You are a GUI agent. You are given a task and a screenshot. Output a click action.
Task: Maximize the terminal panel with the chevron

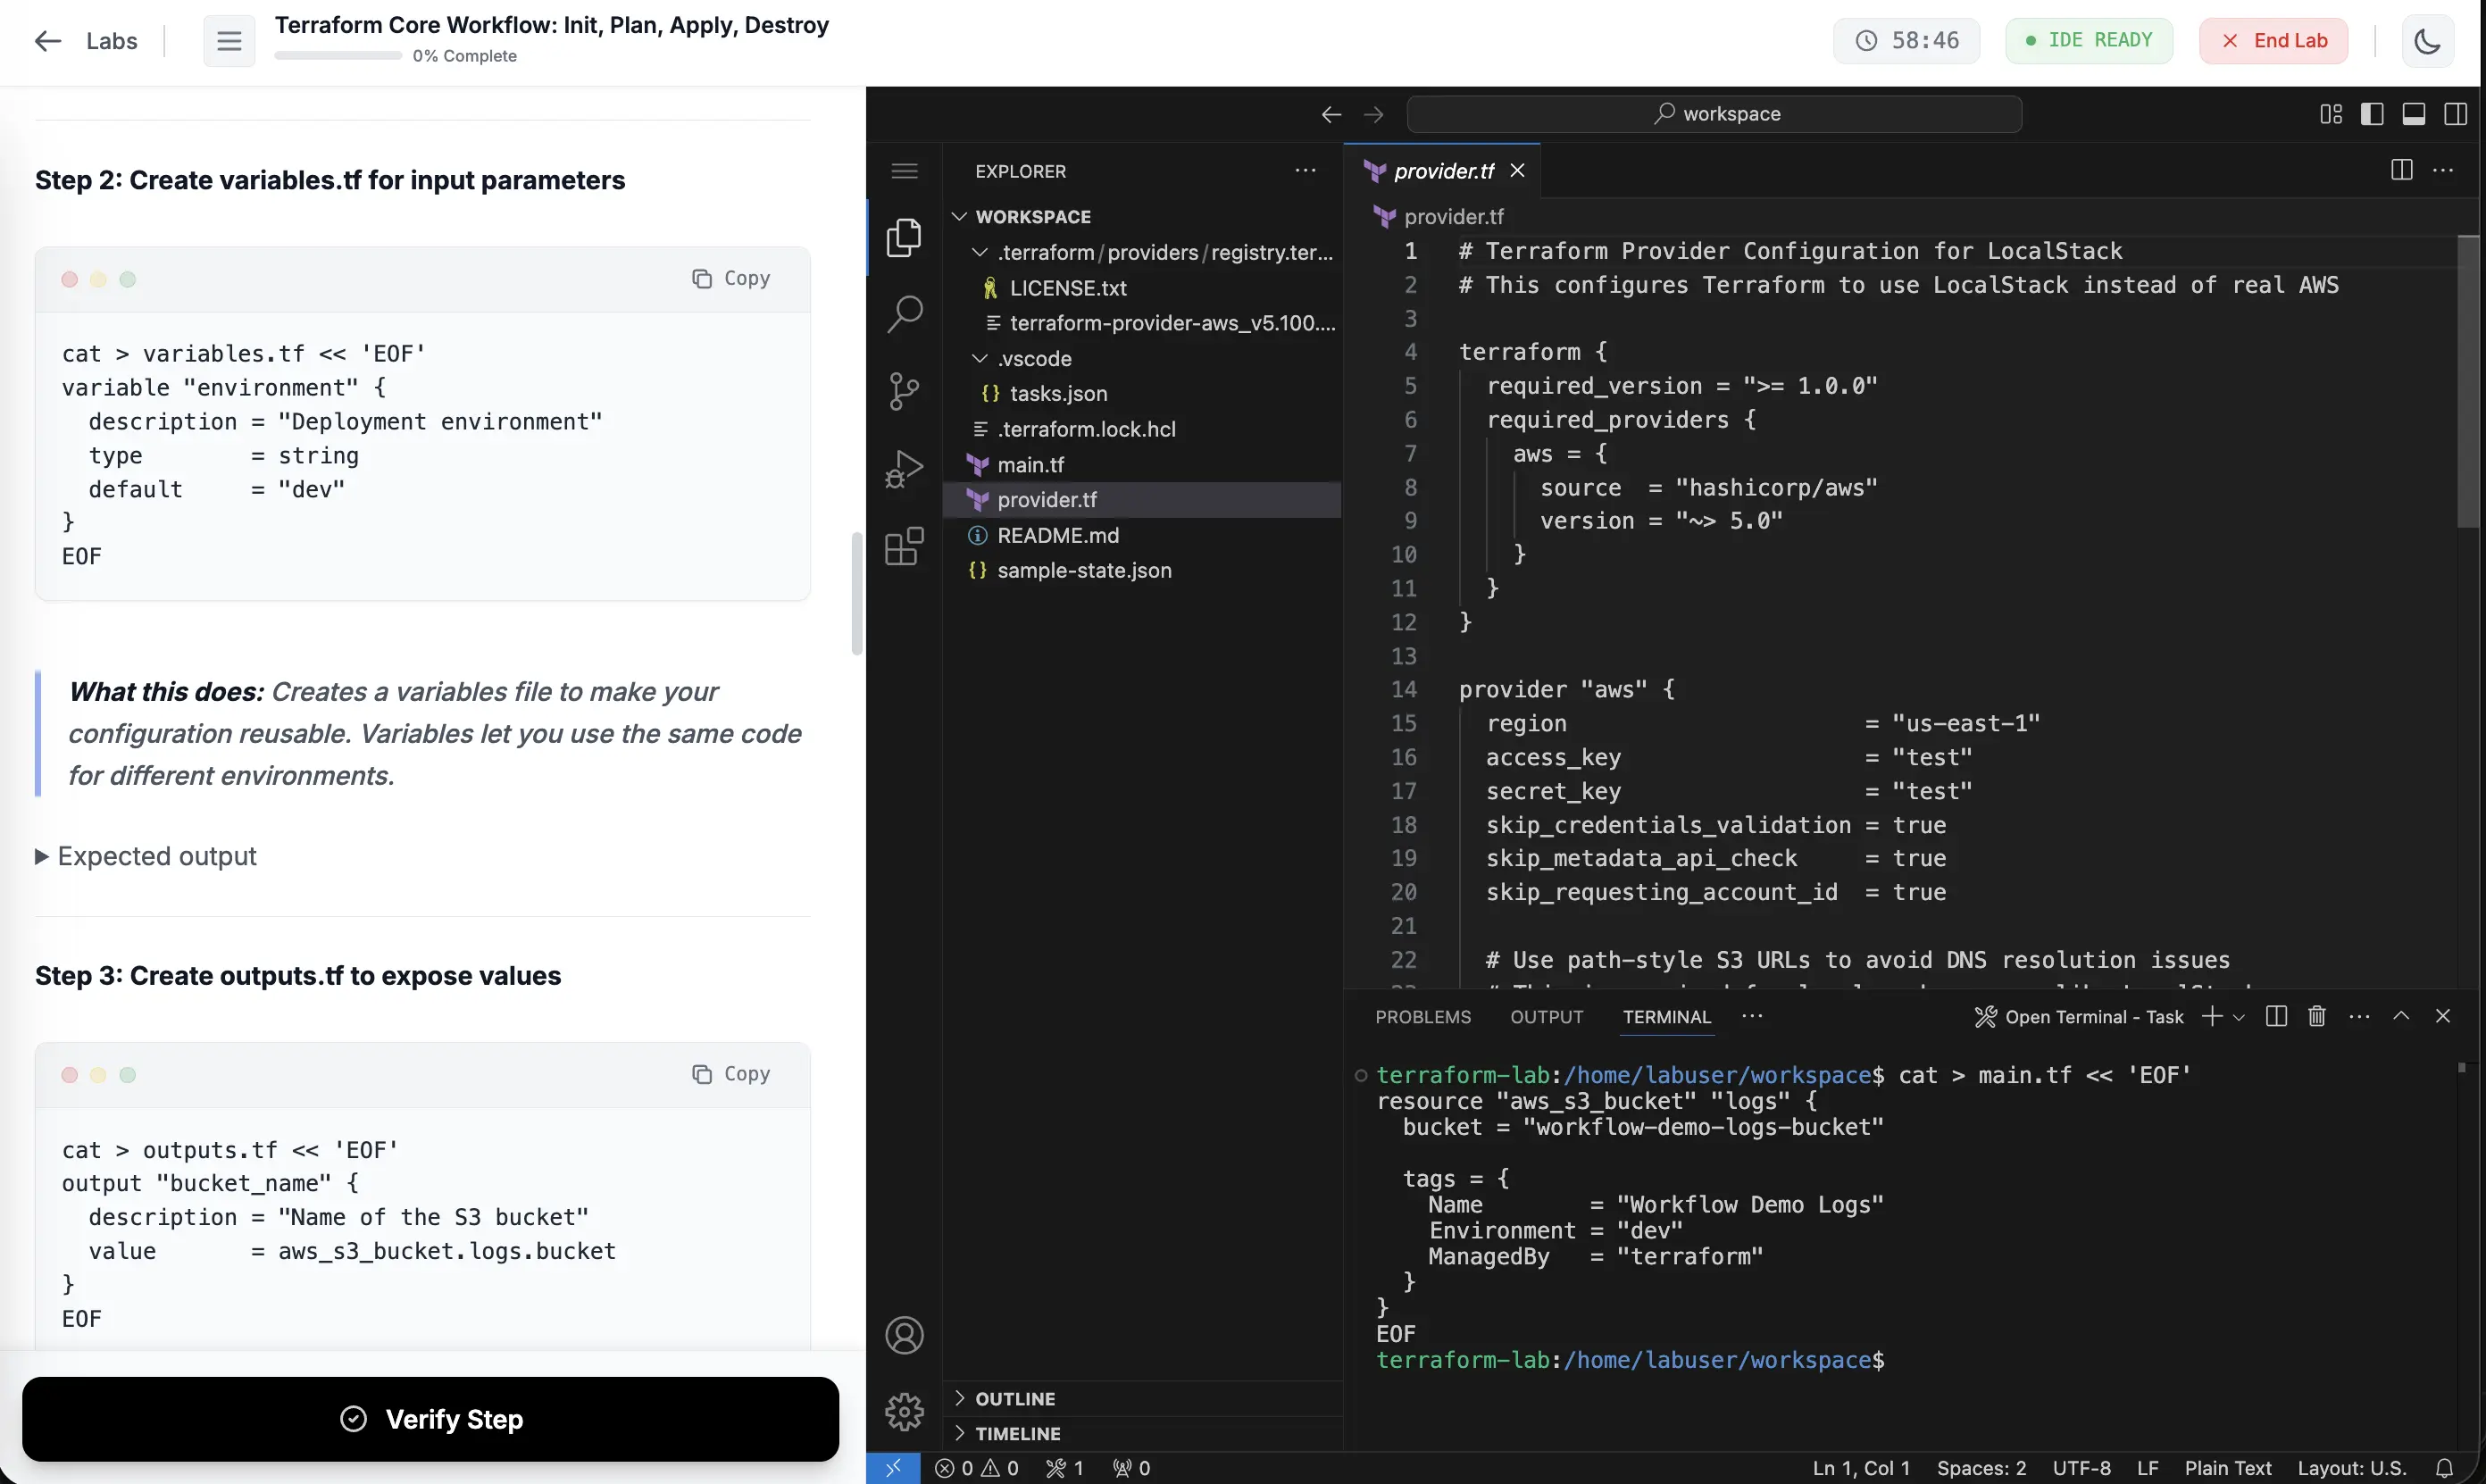click(x=2402, y=1016)
